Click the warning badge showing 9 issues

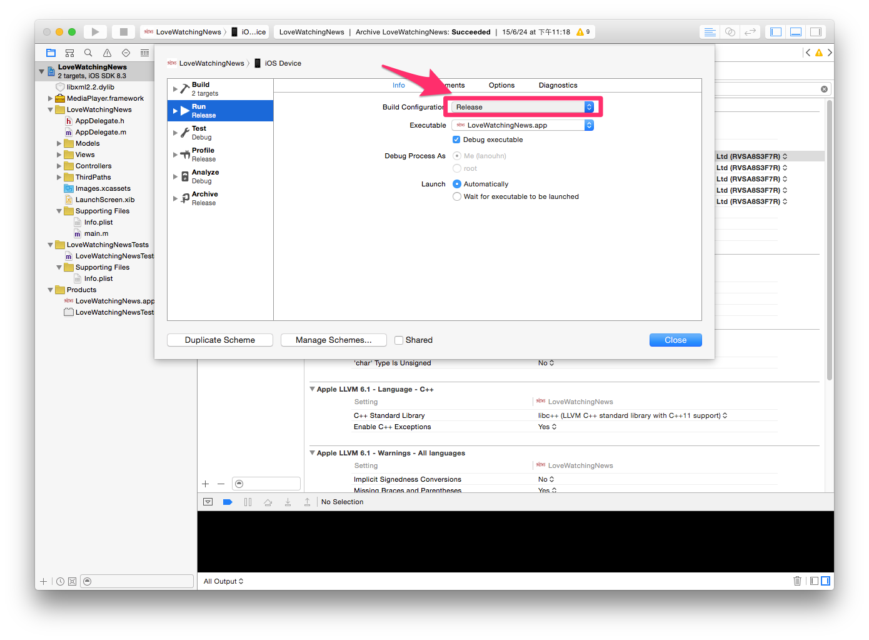tap(583, 32)
